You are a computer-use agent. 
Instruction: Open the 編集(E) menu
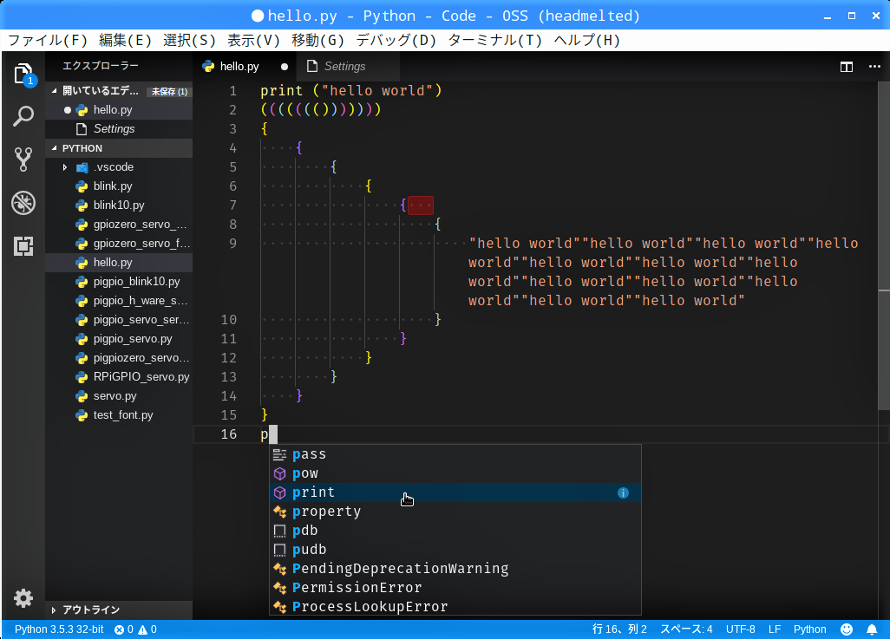click(x=126, y=40)
